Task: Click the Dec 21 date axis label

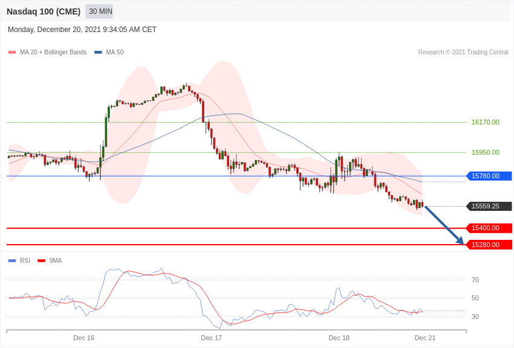Action: [425, 338]
